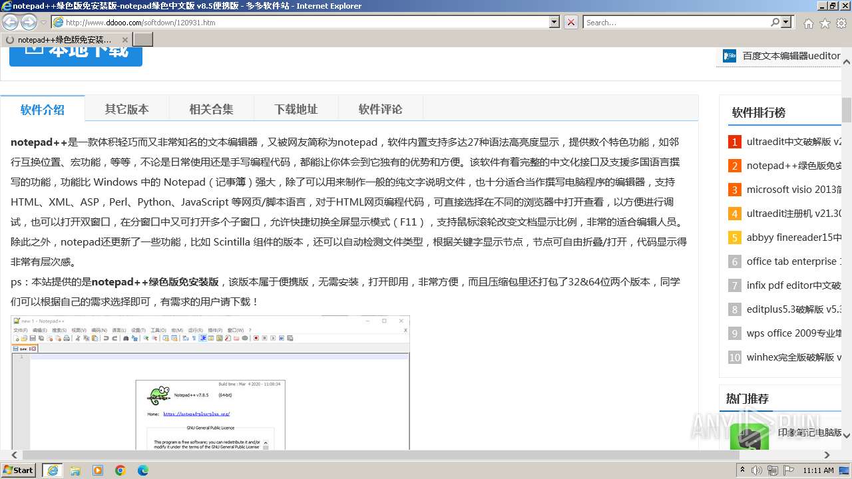Click the blue 本地下载 download button
852x479 pixels.
click(x=76, y=57)
